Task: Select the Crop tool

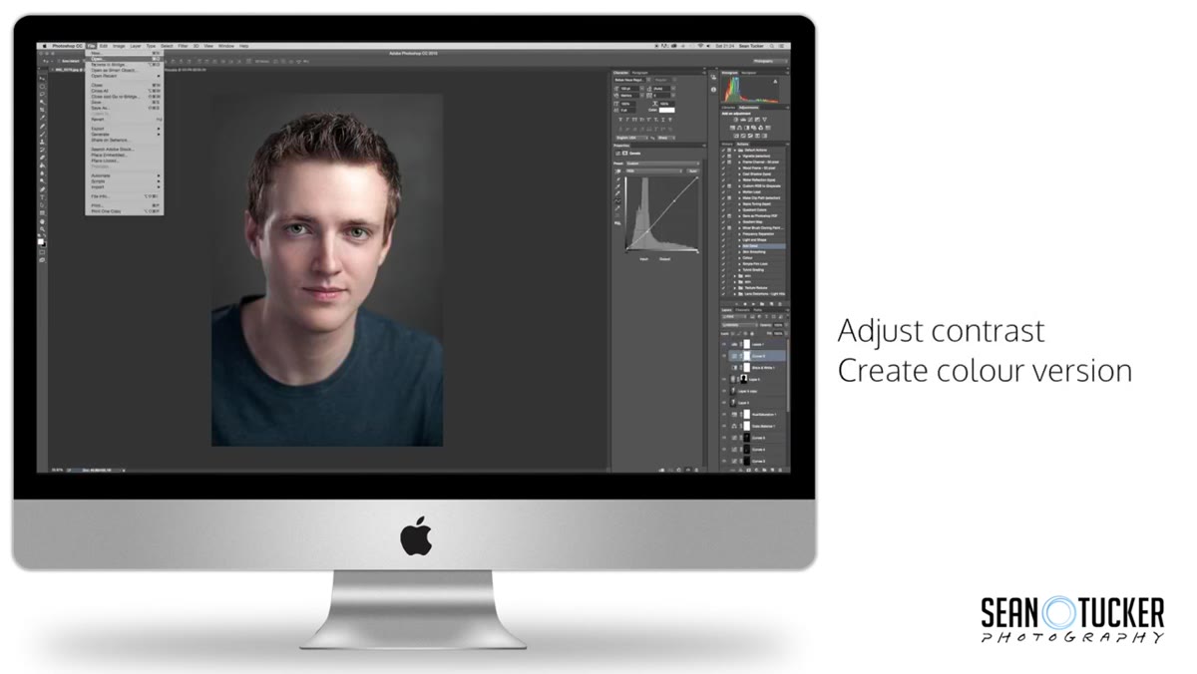Action: [42, 110]
